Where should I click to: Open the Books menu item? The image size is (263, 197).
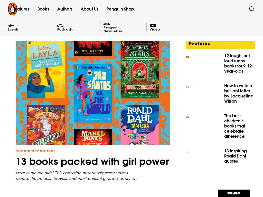pos(43,9)
